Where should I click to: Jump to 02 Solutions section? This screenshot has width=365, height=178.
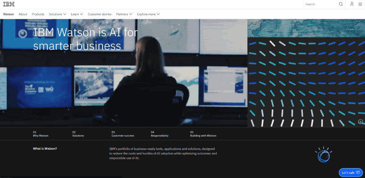(78, 134)
